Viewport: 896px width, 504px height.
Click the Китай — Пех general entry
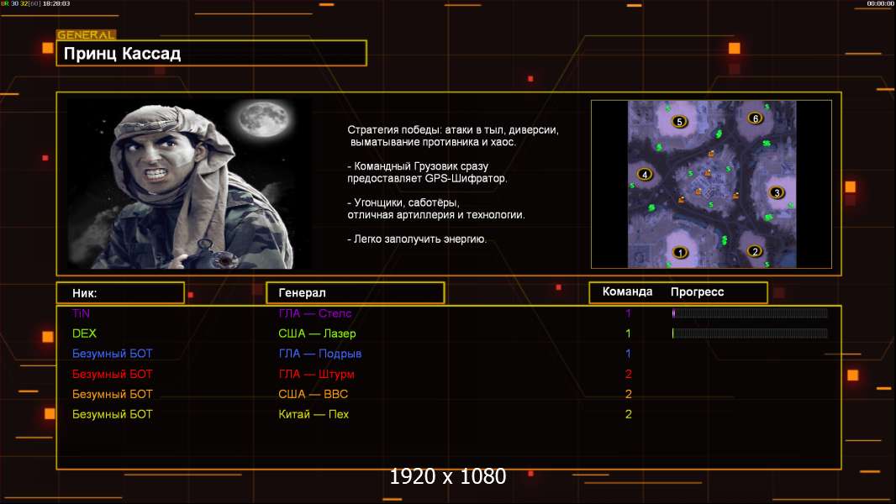[314, 414]
